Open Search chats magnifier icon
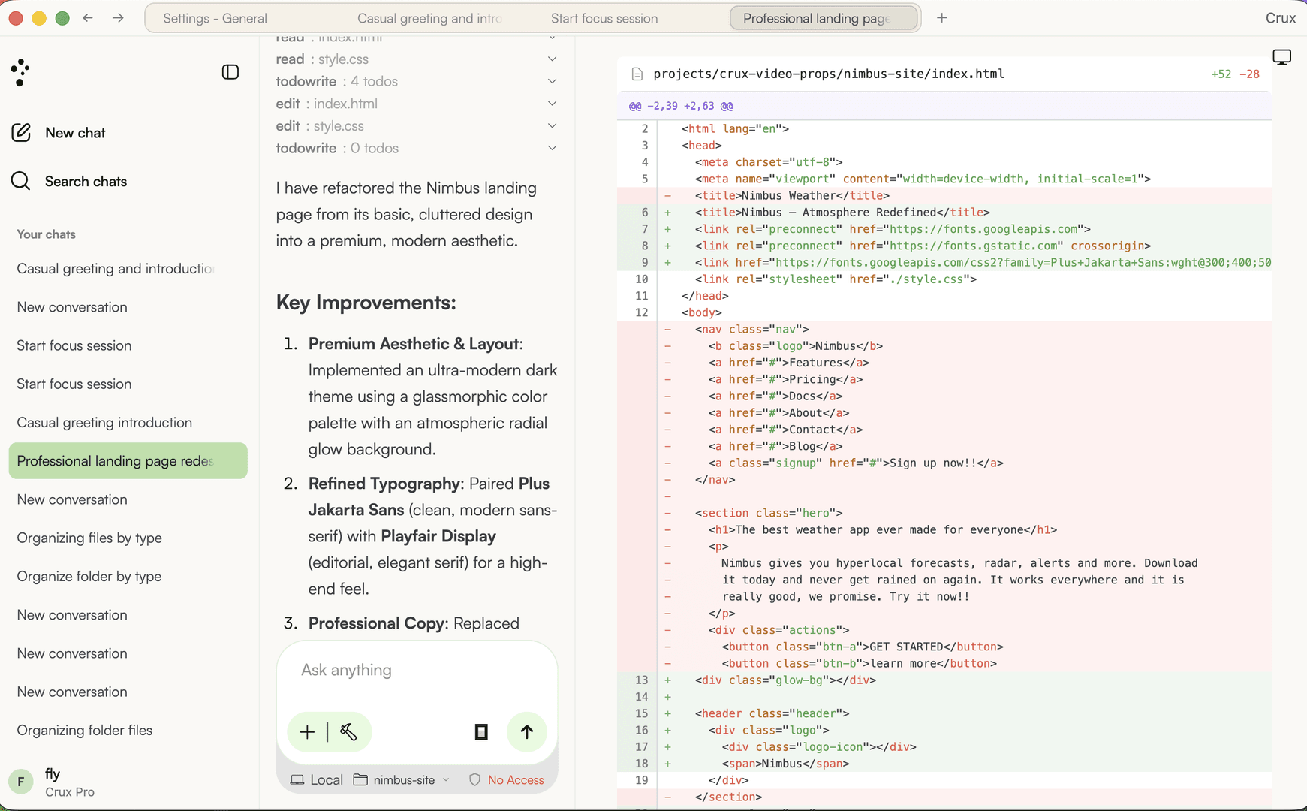The height and width of the screenshot is (811, 1307). [21, 181]
